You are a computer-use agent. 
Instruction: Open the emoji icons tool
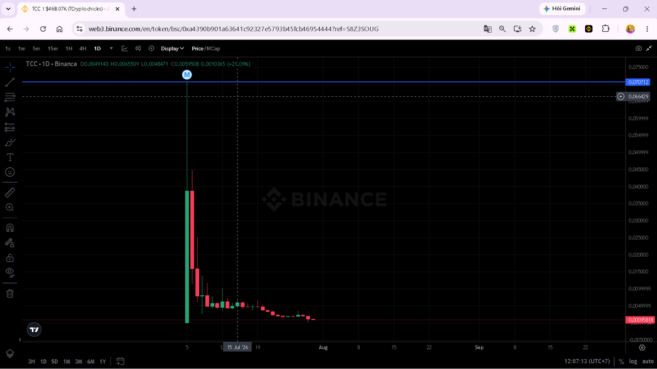[x=10, y=172]
